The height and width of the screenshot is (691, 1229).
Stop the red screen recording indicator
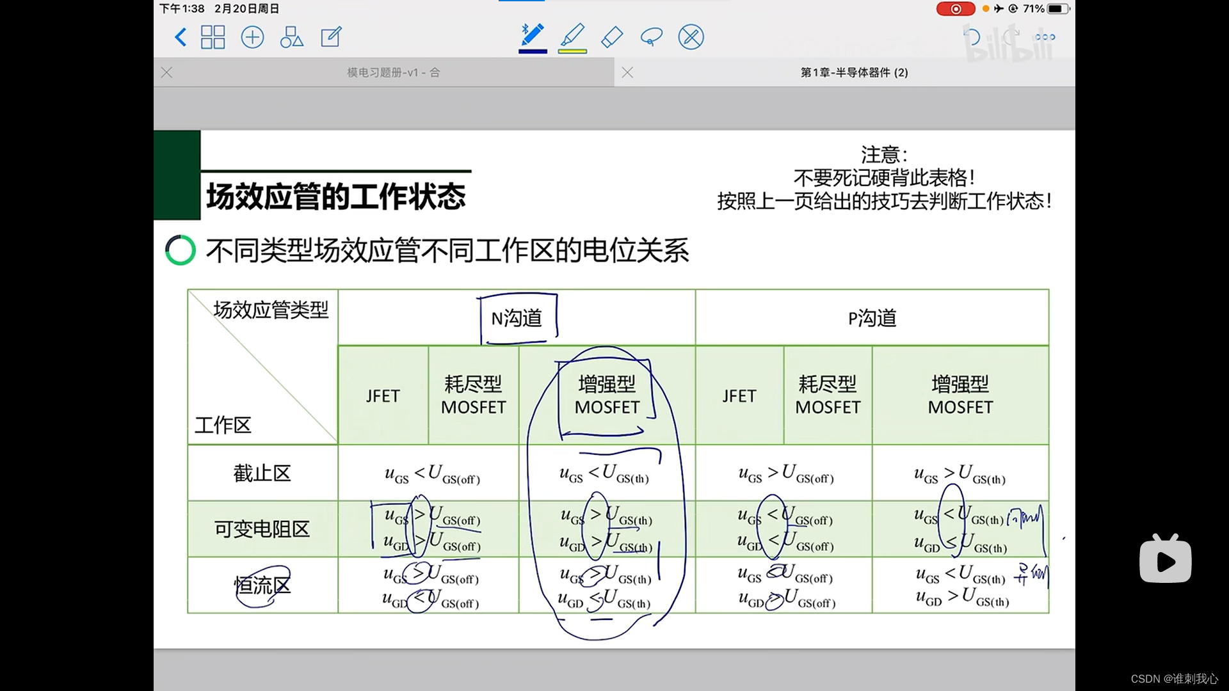click(x=955, y=9)
